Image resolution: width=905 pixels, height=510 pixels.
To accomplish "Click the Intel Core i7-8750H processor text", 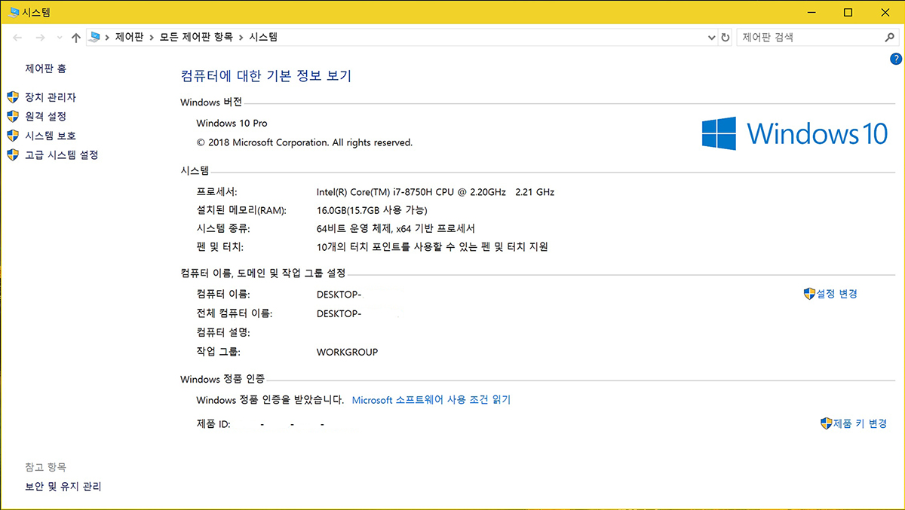I will [x=435, y=192].
